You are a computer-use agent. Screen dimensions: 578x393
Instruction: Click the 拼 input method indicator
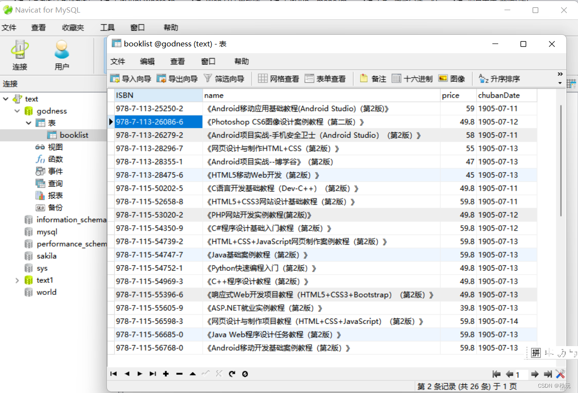pyautogui.click(x=535, y=353)
